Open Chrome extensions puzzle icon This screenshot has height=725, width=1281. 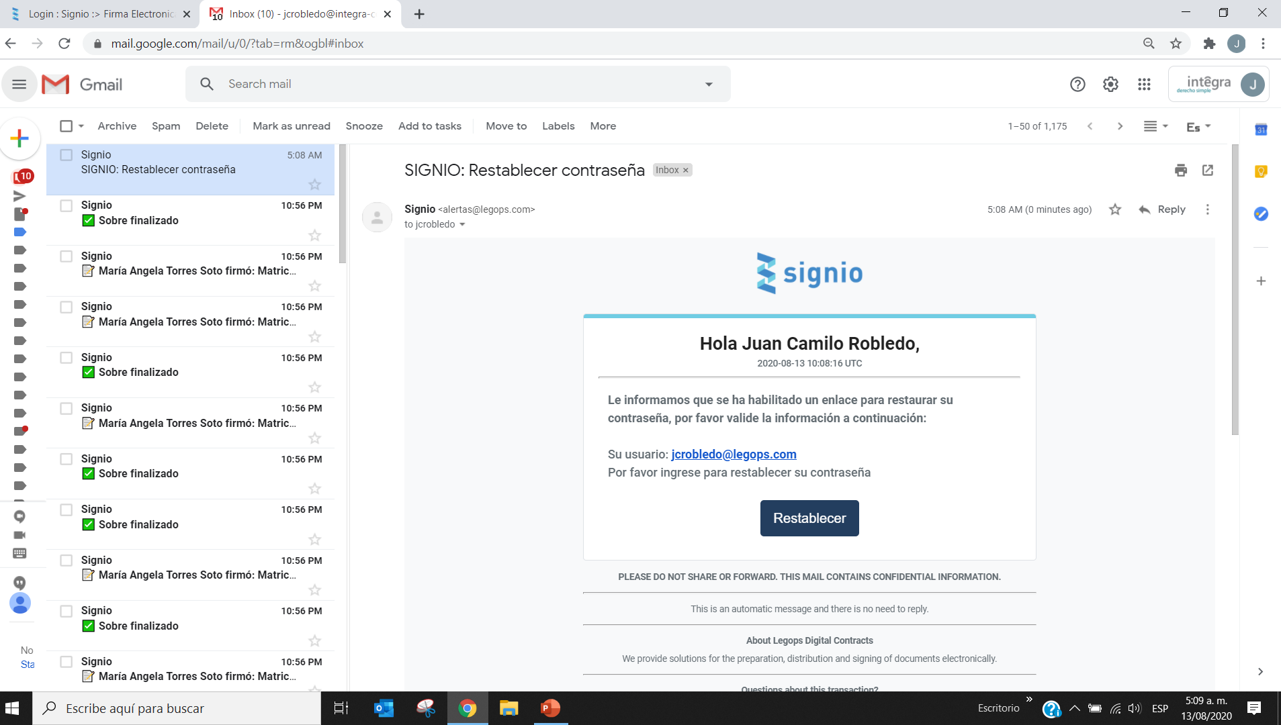[1209, 44]
